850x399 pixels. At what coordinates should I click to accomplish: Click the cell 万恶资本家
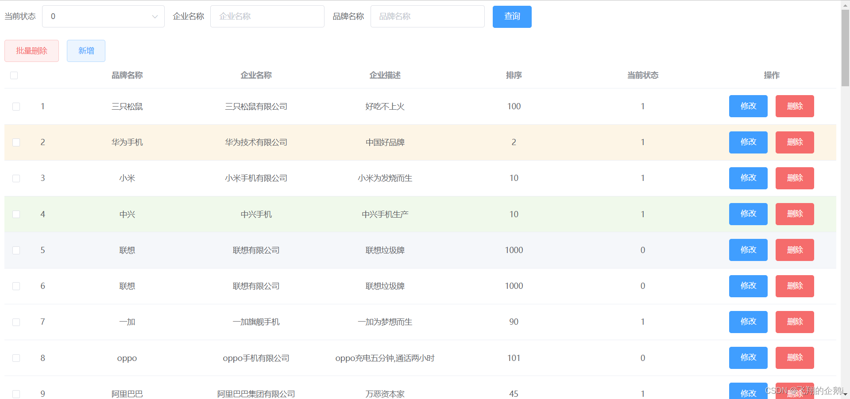coord(385,394)
